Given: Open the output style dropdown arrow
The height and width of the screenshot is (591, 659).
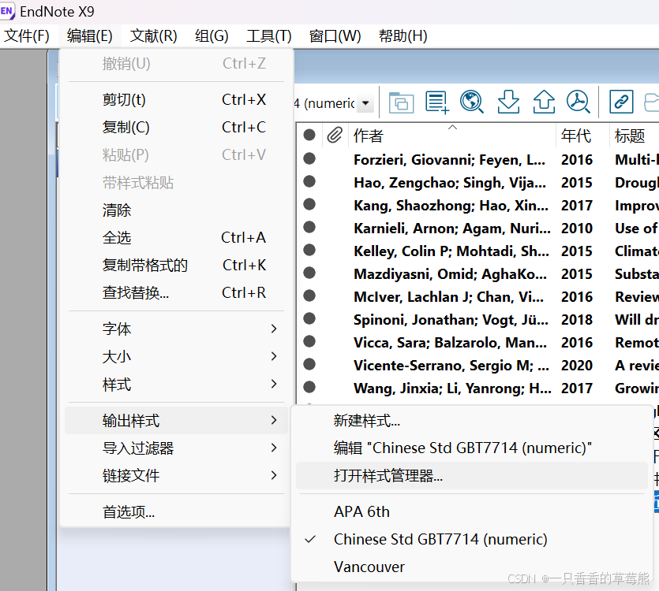Looking at the screenshot, I should point(365,103).
